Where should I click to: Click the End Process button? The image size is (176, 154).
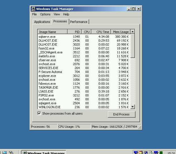click(x=121, y=114)
